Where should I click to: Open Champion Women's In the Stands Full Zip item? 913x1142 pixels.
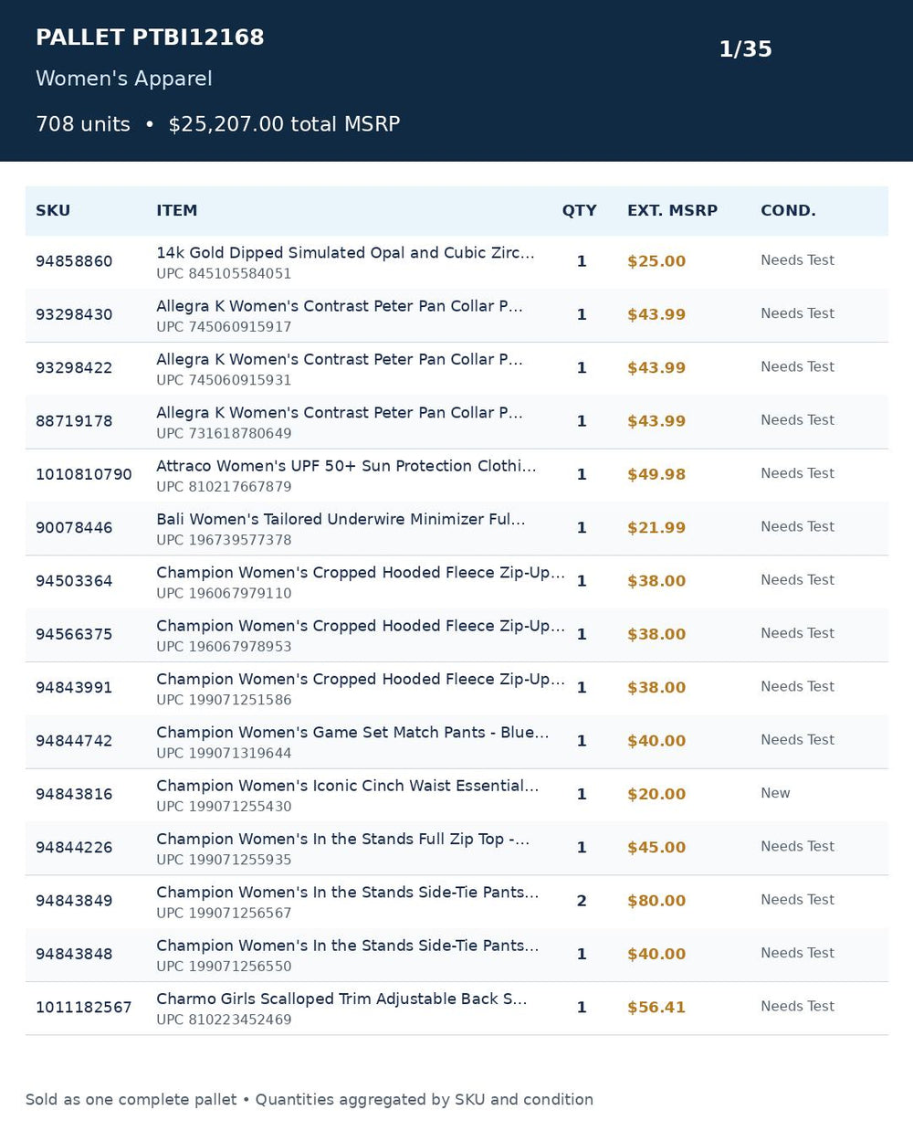coord(342,839)
